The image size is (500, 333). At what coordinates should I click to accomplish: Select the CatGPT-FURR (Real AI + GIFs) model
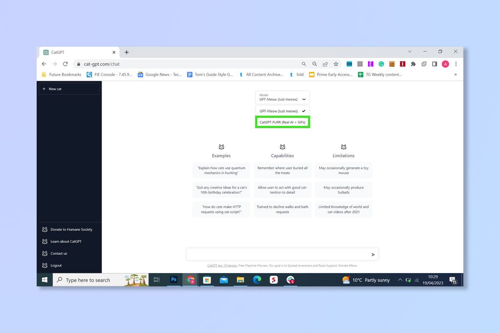pyautogui.click(x=282, y=122)
